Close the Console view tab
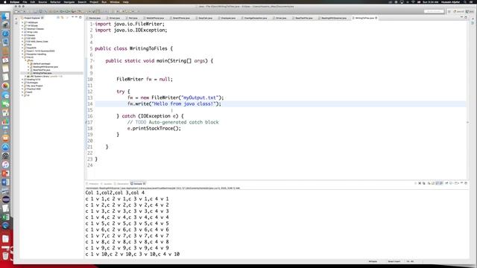This screenshot has height=268, width=477. (144, 184)
